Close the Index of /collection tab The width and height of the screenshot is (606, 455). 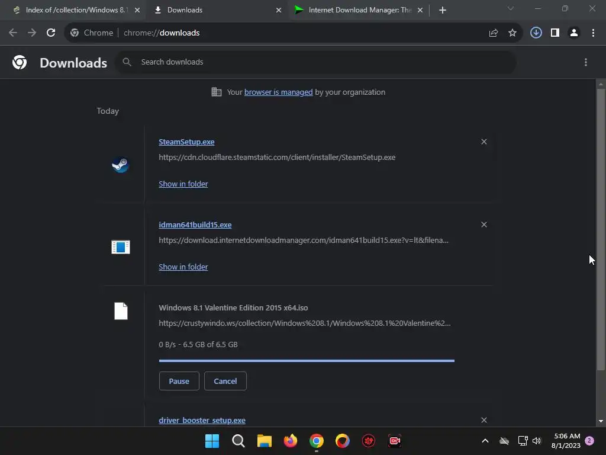137,10
